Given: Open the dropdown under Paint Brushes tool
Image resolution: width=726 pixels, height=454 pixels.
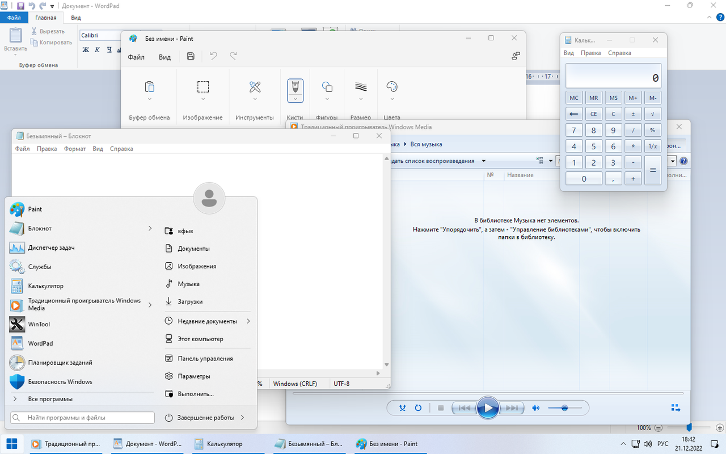Looking at the screenshot, I should pos(295,99).
